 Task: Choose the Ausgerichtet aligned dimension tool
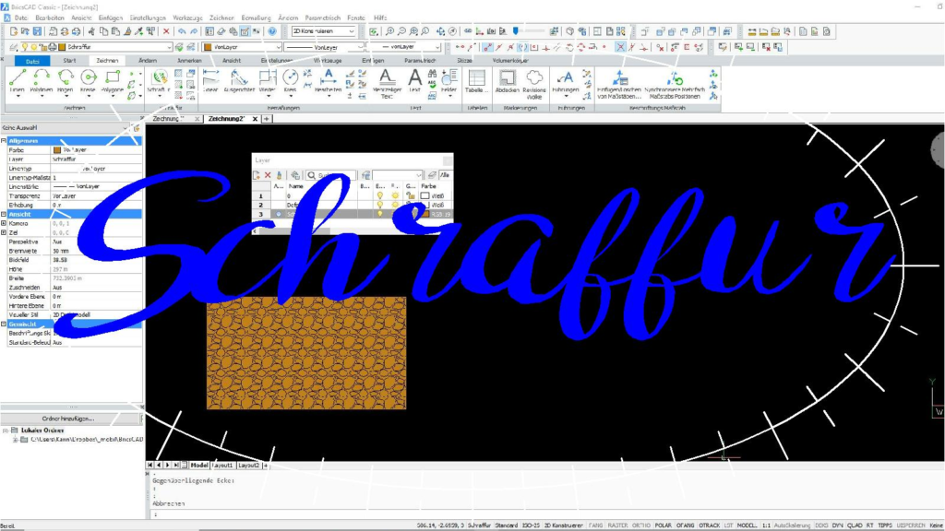239,82
